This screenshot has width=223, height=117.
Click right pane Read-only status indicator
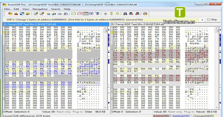tap(175, 112)
